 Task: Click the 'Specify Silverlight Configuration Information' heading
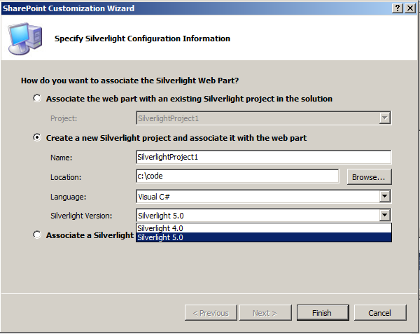[x=142, y=39]
